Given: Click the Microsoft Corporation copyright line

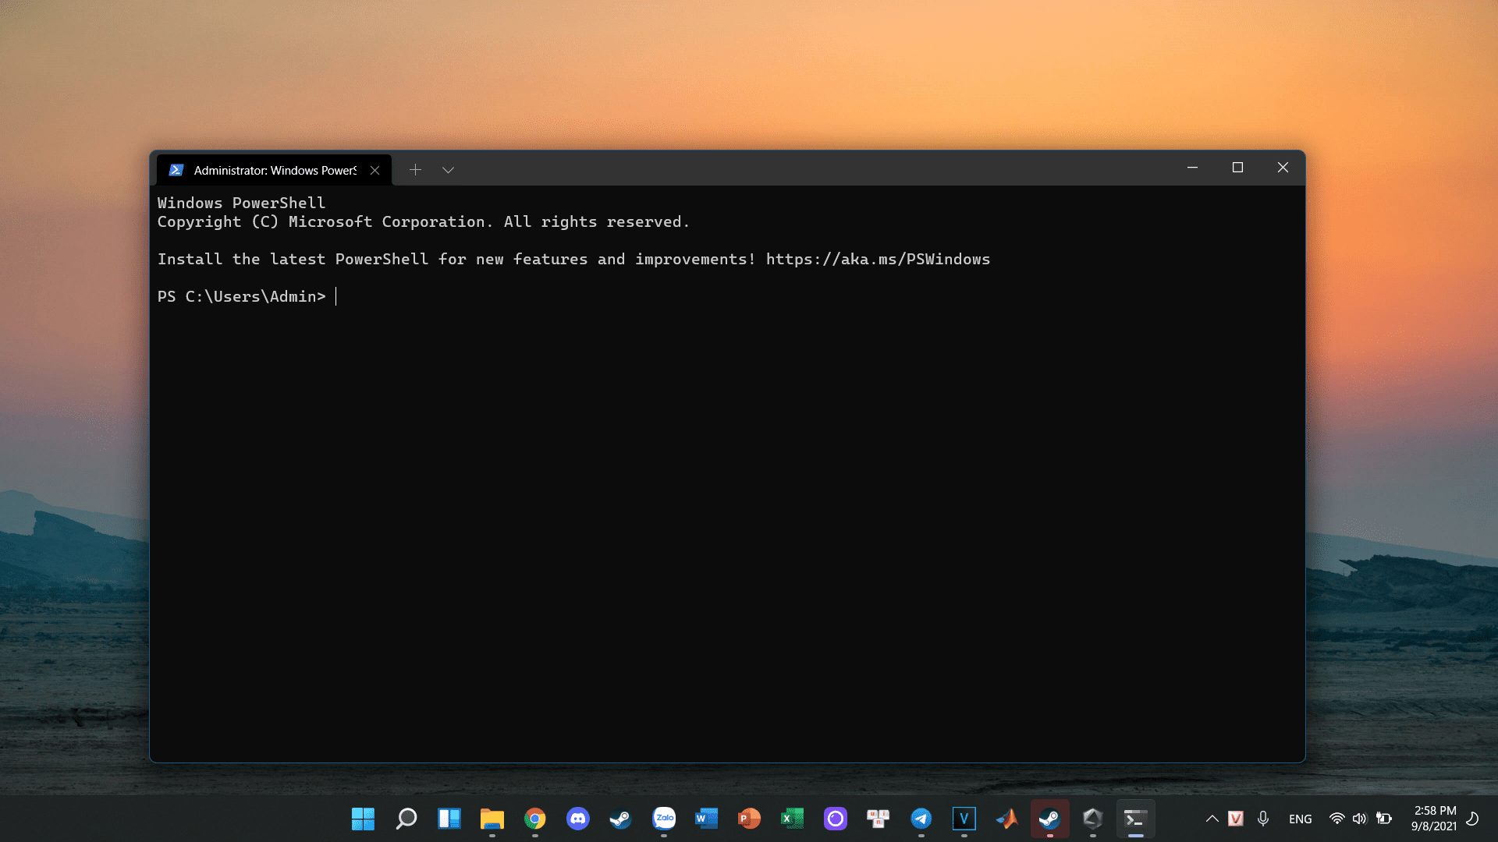Looking at the screenshot, I should pyautogui.click(x=423, y=221).
